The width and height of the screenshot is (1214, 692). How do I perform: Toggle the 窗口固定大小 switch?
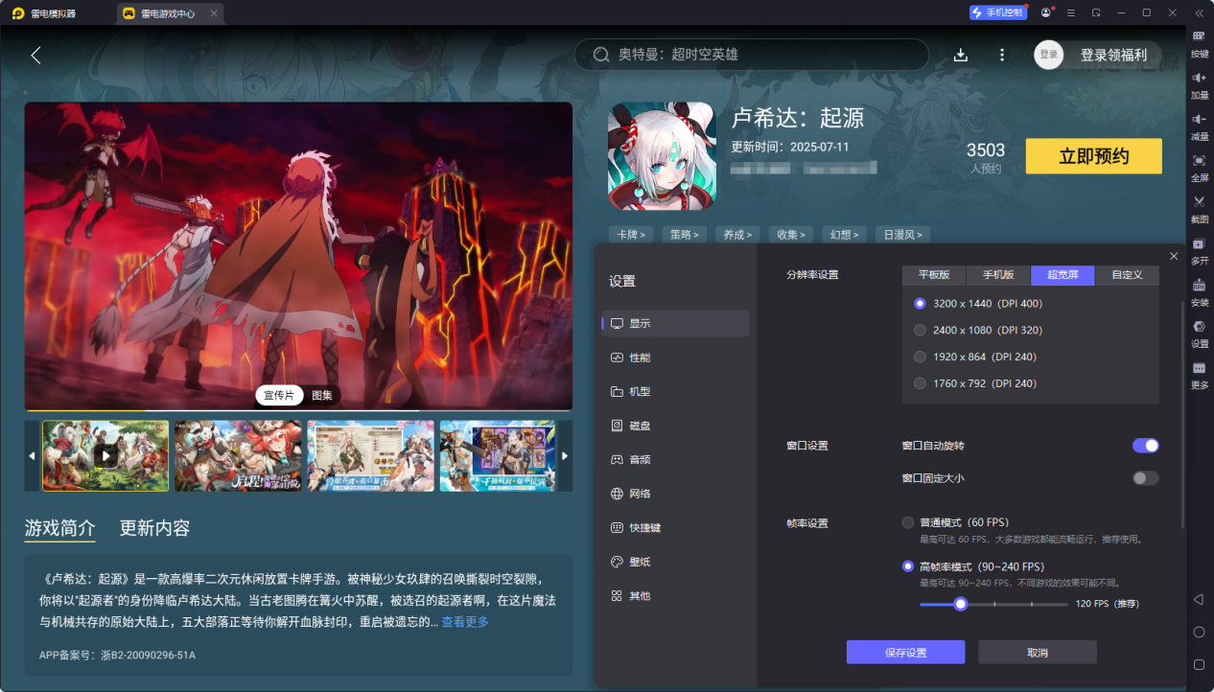(1146, 477)
